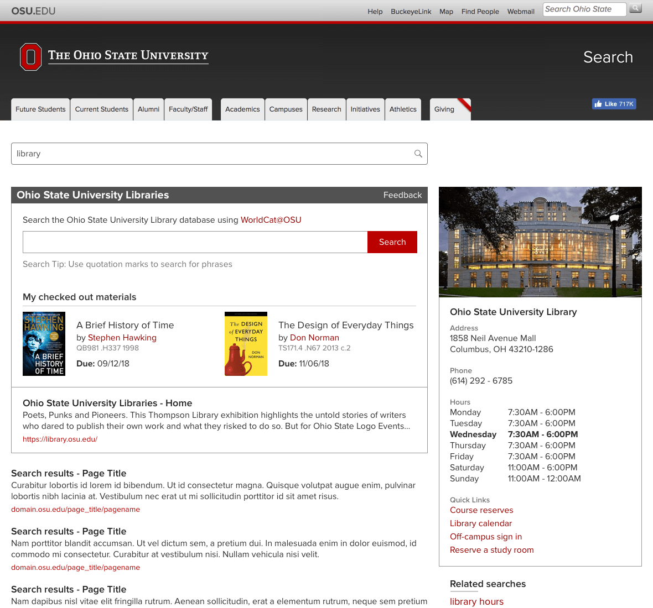
Task: Click the Sunday 11:00AM - 12:00AM hours row
Action: click(x=515, y=479)
